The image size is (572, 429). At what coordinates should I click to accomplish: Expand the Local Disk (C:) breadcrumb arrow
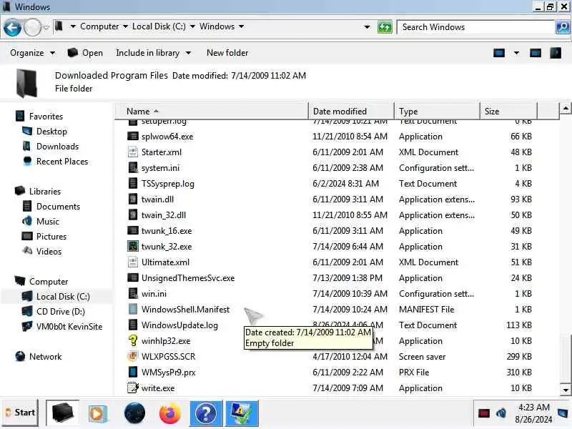(192, 26)
